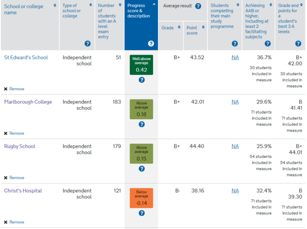Click NA link in Rugby School row
Image resolution: width=307 pixels, height=229 pixels.
235,146
